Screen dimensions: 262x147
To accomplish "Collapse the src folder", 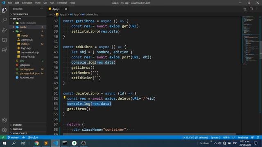I will [28, 31].
